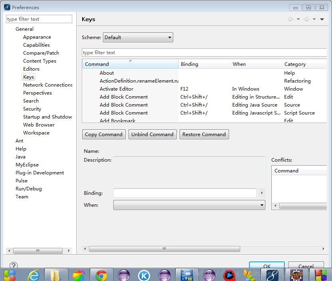
Task: Open Google Chrome from the taskbar
Action: point(101,275)
